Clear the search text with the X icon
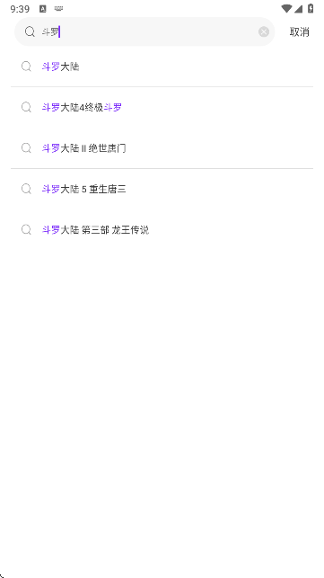 click(x=264, y=32)
